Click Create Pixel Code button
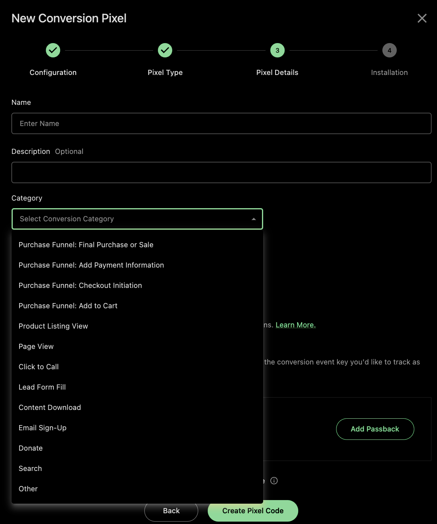 (x=253, y=511)
